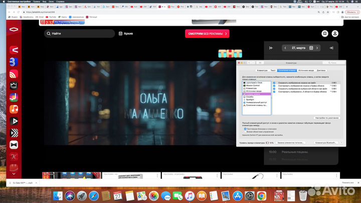This screenshot has width=361, height=203.
Task: Open the schedule calendar icon beside 27 марта
Action: click(x=311, y=48)
